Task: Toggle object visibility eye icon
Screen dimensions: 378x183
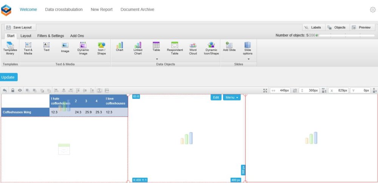Action: coord(20,91)
